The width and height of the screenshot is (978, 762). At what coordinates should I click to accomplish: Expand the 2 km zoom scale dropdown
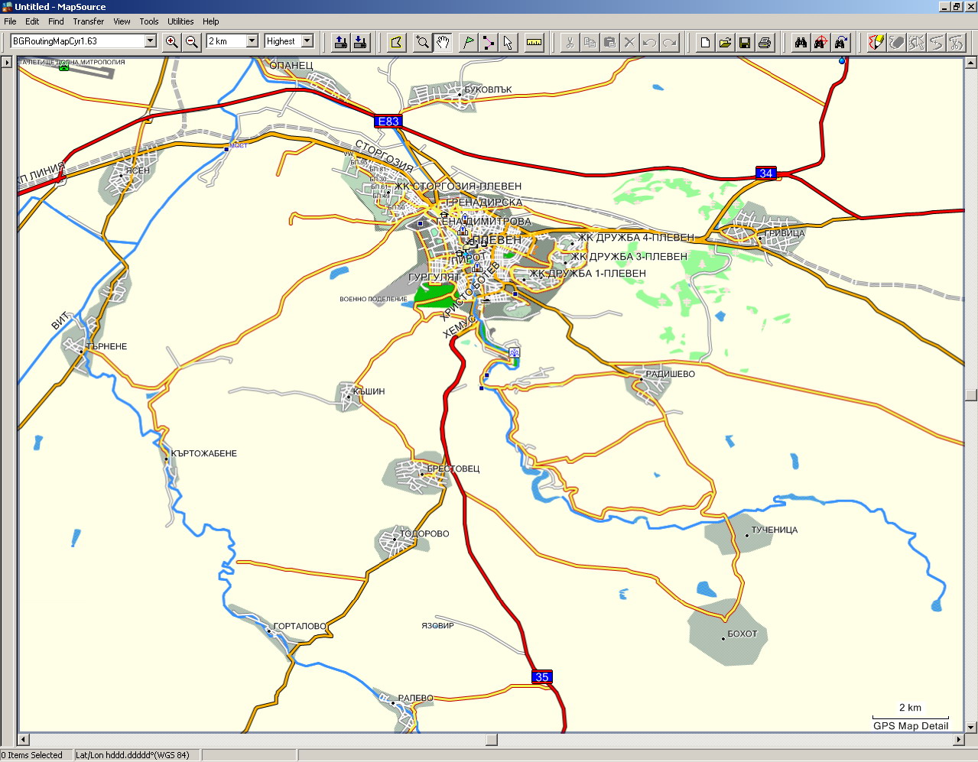click(x=252, y=41)
